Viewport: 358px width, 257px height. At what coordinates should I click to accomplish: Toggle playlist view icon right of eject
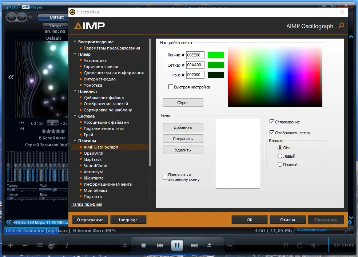(x=230, y=246)
